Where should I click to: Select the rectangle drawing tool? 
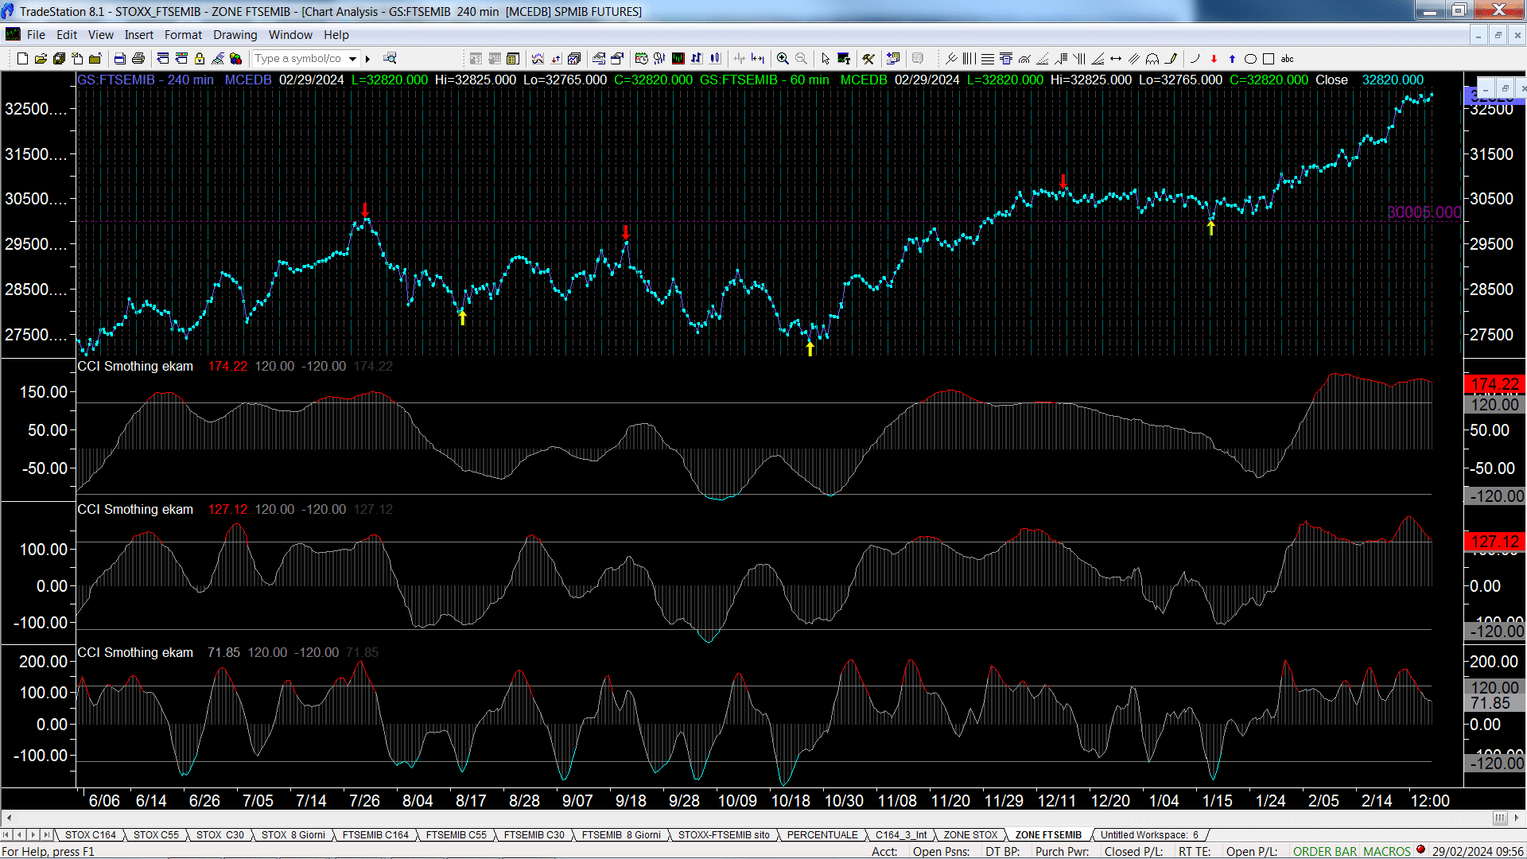[x=1269, y=58]
